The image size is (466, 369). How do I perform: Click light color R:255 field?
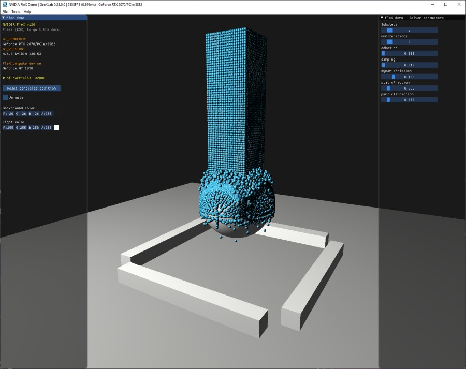[x=8, y=128]
